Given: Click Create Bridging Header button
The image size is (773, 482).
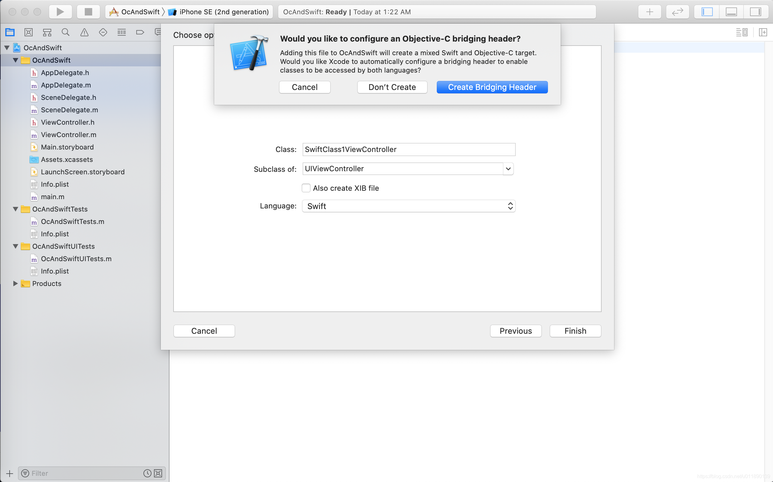Looking at the screenshot, I should [x=492, y=87].
